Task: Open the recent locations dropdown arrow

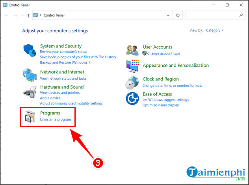Action: [x=22, y=15]
